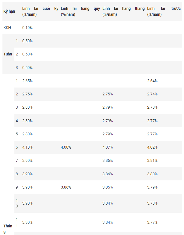
Task: Select the "Lĩnh lãi cuối kỳ" column header
Action: click(x=40, y=12)
